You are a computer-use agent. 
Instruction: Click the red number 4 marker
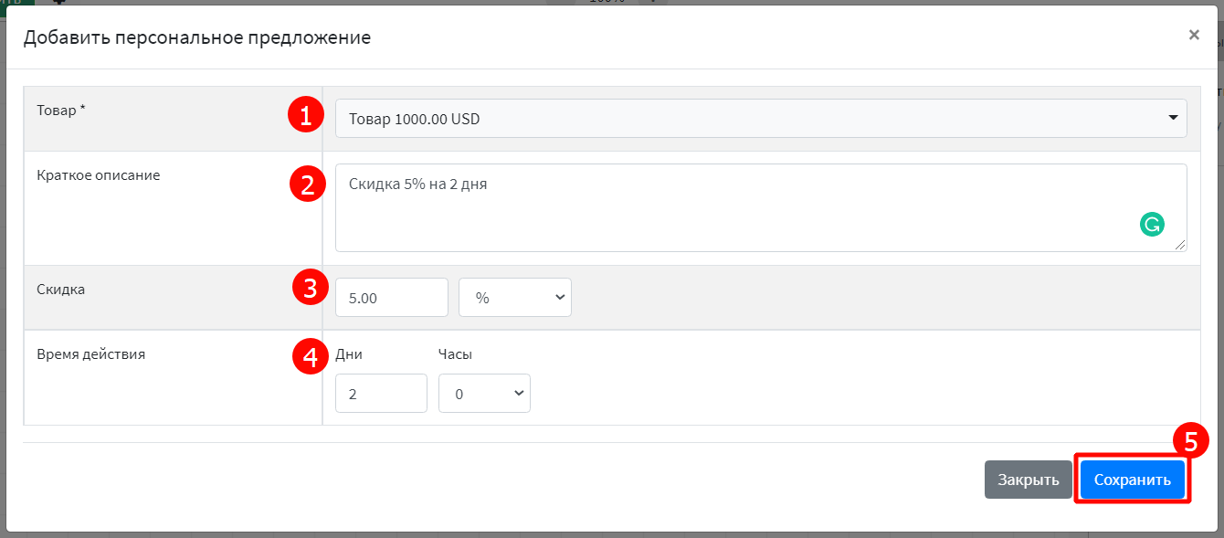point(310,356)
